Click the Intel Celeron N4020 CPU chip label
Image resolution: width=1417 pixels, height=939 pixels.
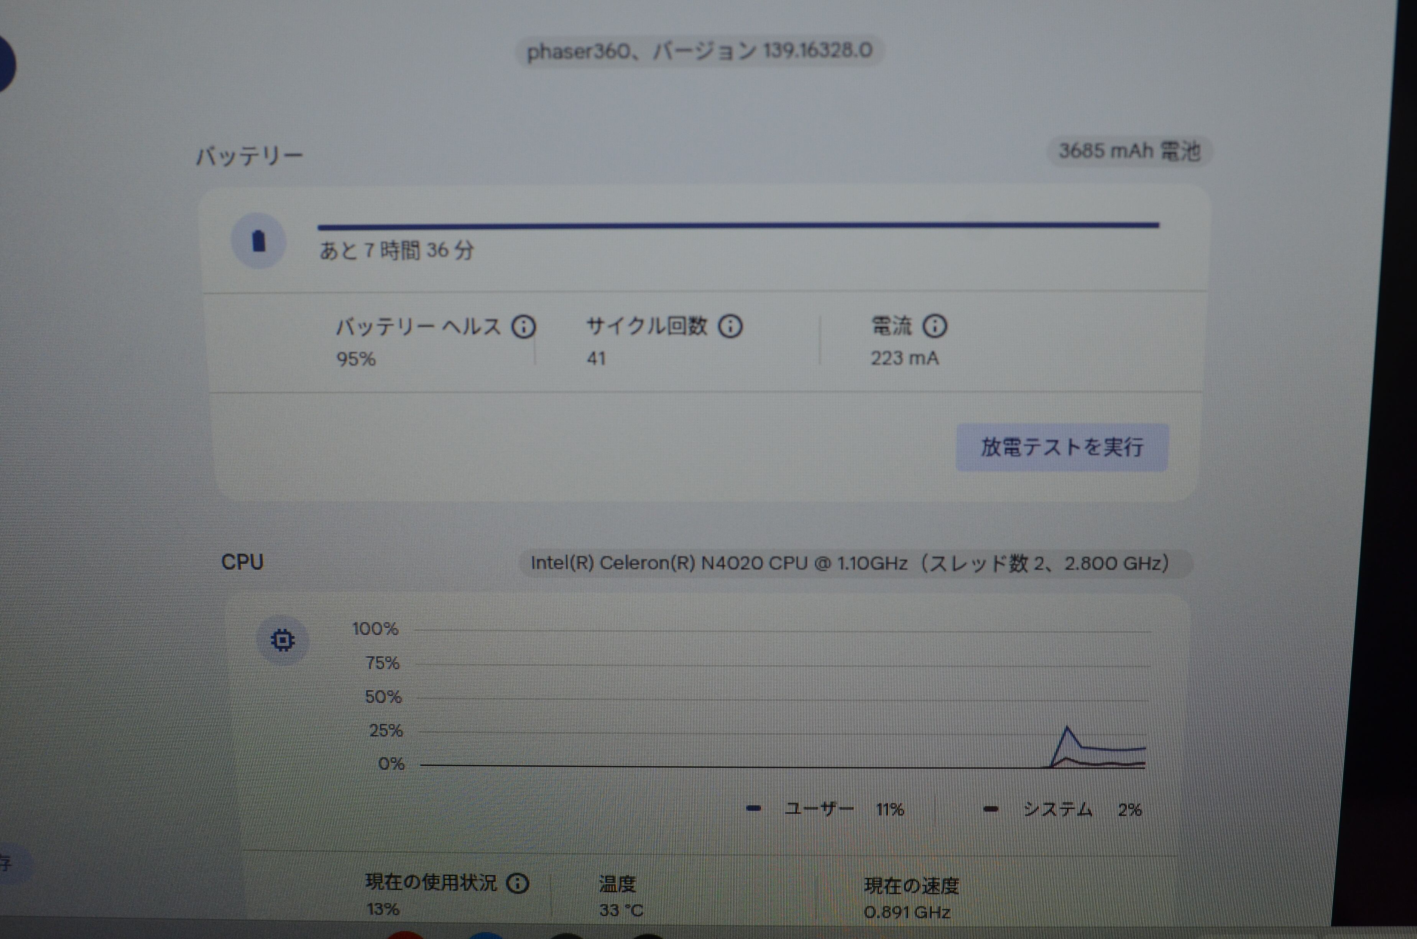(x=849, y=563)
